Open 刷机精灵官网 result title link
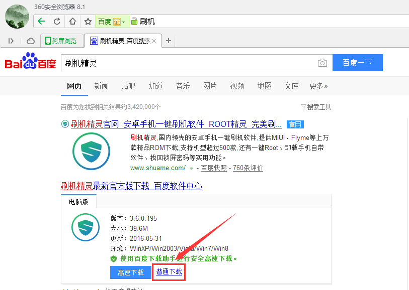Screen dimensions: 409x290 pos(176,124)
